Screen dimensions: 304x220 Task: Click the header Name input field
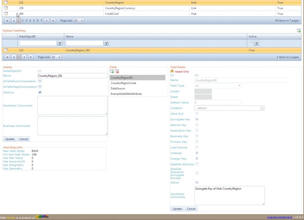coord(72,76)
